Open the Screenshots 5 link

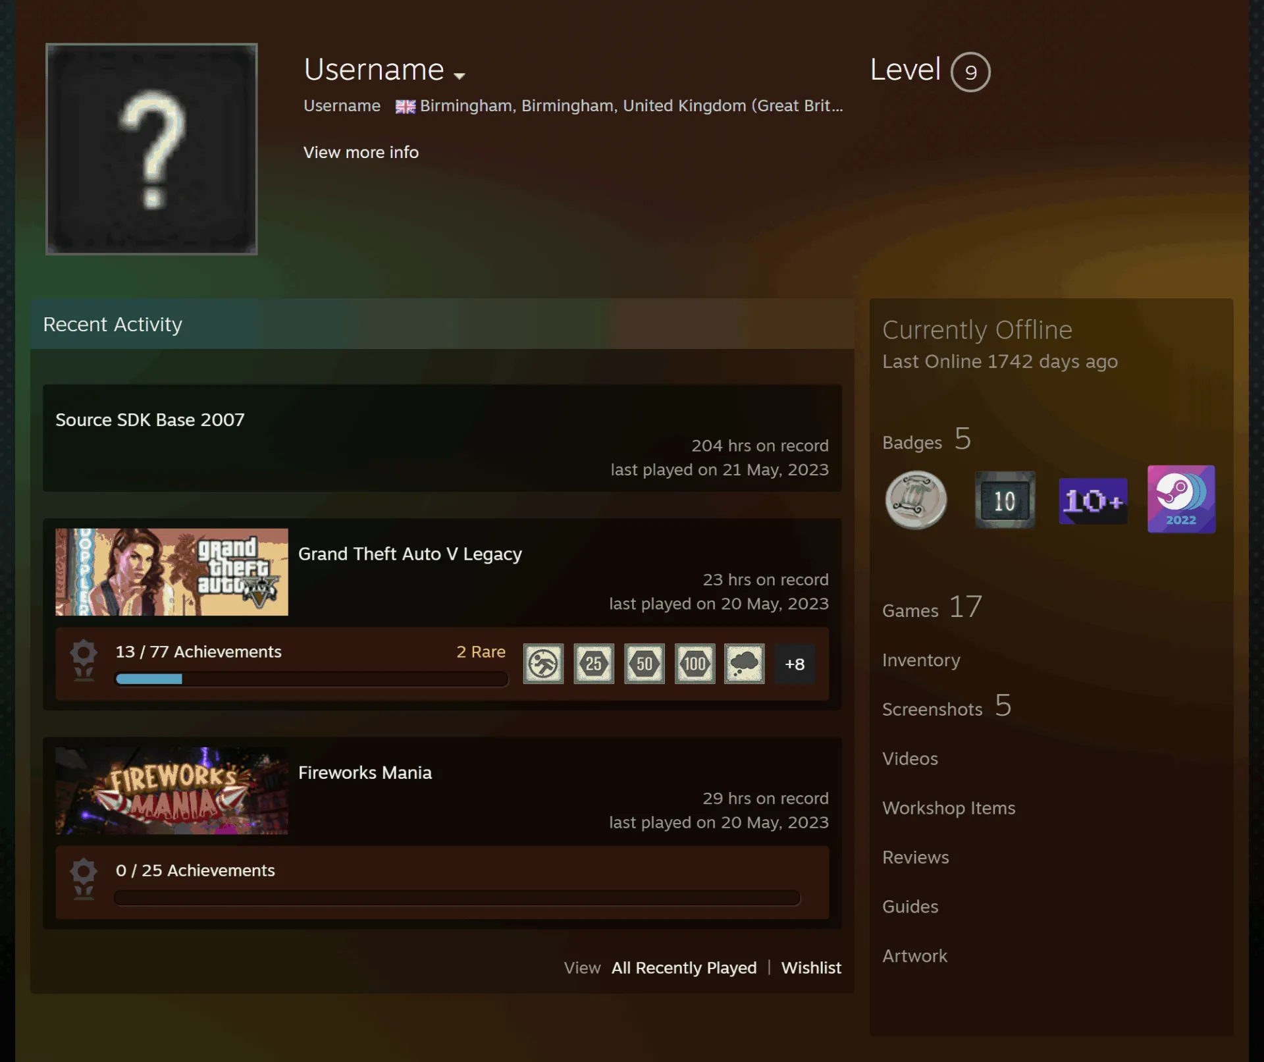[947, 706]
